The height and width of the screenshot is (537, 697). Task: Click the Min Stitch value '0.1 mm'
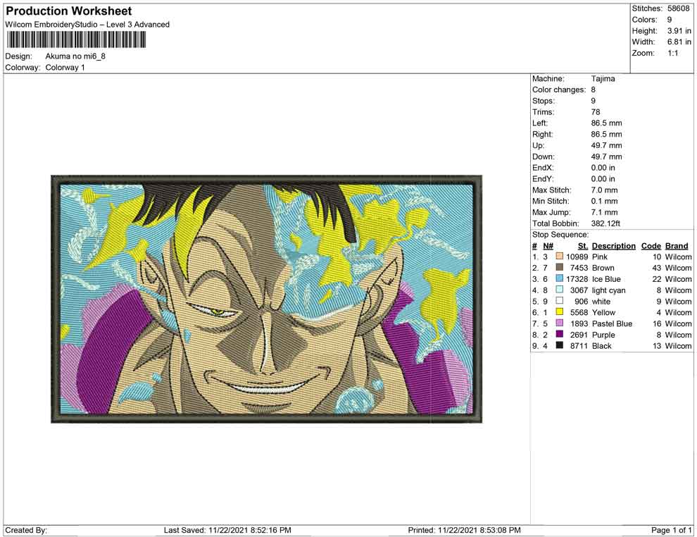(x=604, y=201)
